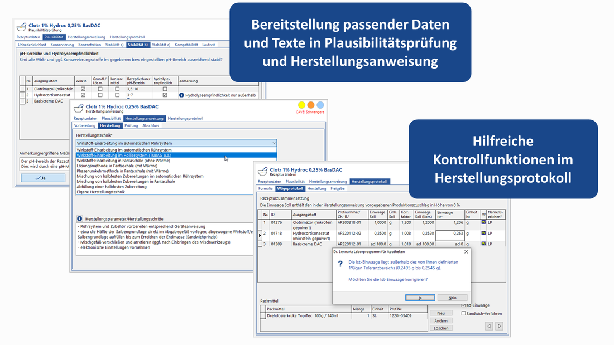Click the yellow warning circle

tap(301, 105)
